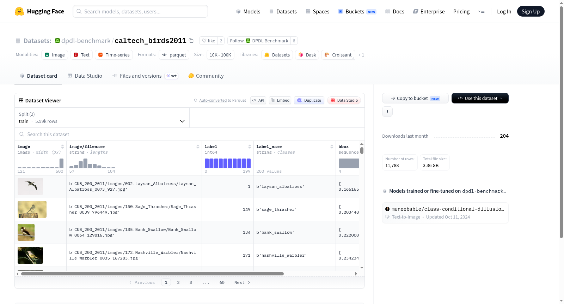Click the page vertical scrollbar

coord(561,122)
